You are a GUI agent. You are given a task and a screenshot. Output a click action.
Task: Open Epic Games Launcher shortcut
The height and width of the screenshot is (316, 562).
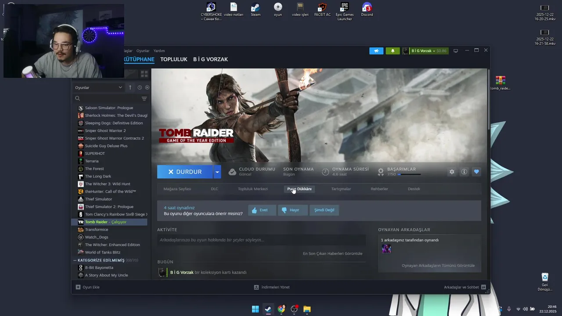click(345, 11)
